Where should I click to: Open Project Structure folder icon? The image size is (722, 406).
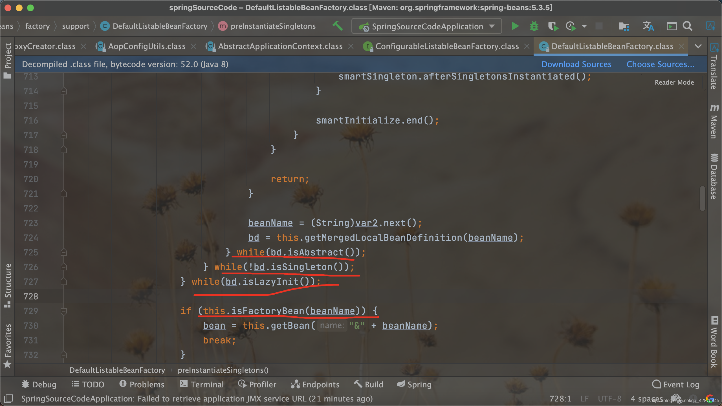(x=624, y=26)
